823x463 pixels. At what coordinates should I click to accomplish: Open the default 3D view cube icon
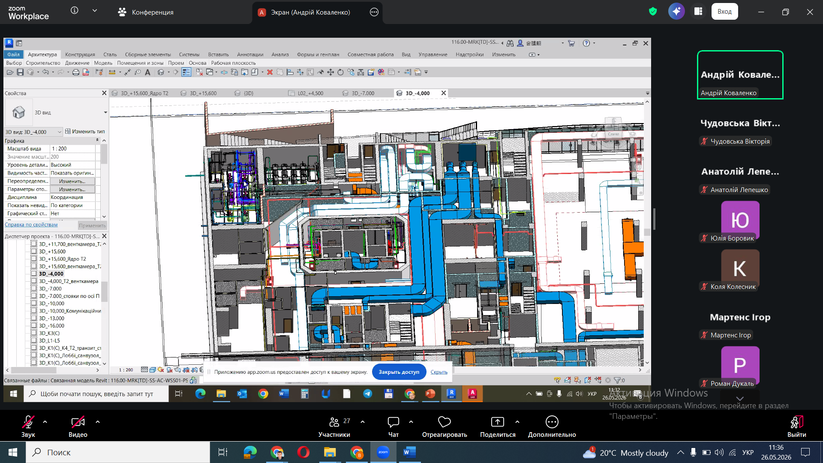tap(161, 72)
